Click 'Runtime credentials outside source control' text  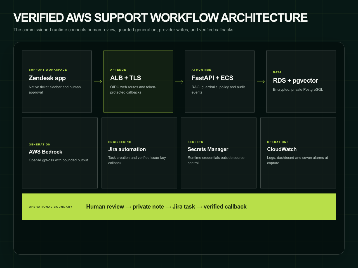pyautogui.click(x=216, y=160)
